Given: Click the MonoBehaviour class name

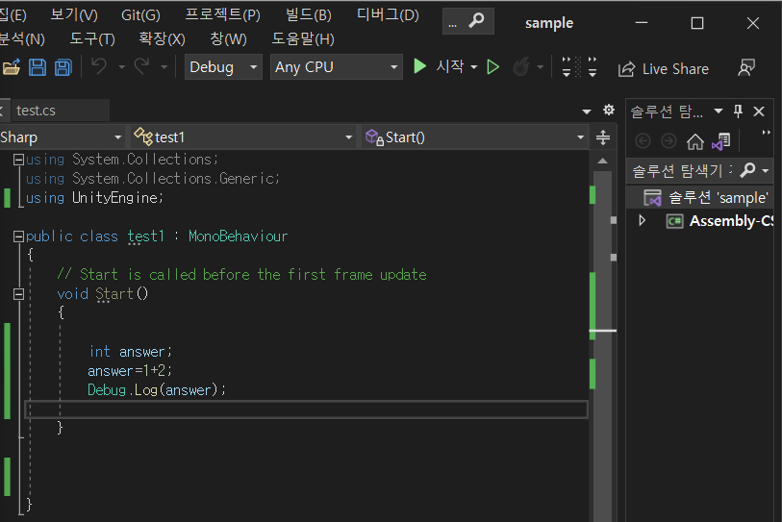Looking at the screenshot, I should tap(238, 236).
